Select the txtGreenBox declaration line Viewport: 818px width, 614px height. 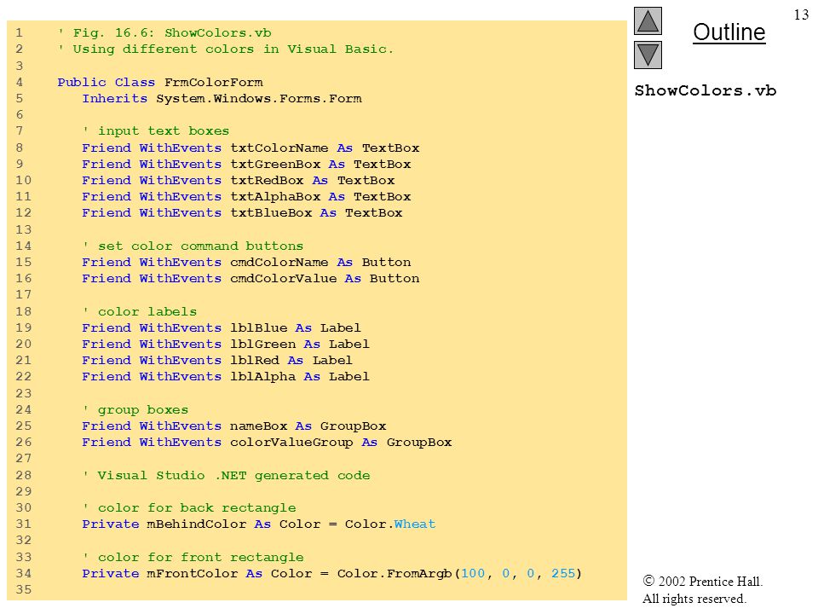pos(246,164)
